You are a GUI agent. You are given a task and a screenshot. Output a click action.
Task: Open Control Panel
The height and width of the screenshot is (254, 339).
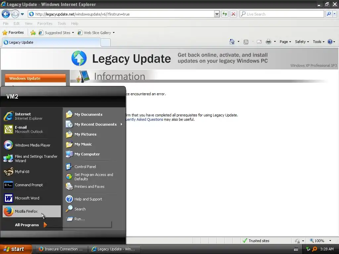(94, 167)
